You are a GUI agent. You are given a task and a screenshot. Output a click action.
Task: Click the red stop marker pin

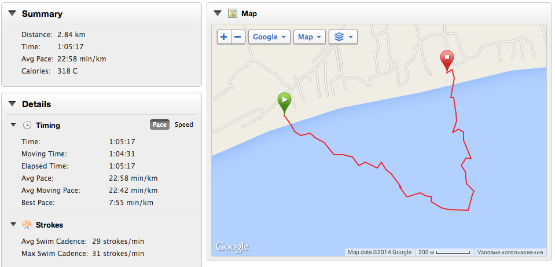pyautogui.click(x=447, y=59)
